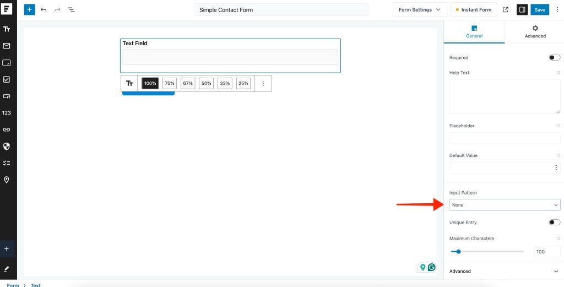Click the Instant Form button

[x=473, y=10]
